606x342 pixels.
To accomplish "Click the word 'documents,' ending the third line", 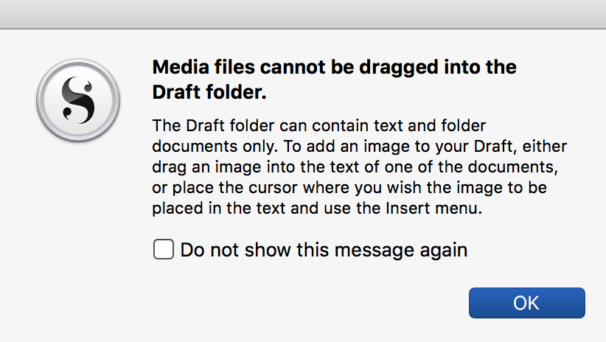I will (x=513, y=167).
